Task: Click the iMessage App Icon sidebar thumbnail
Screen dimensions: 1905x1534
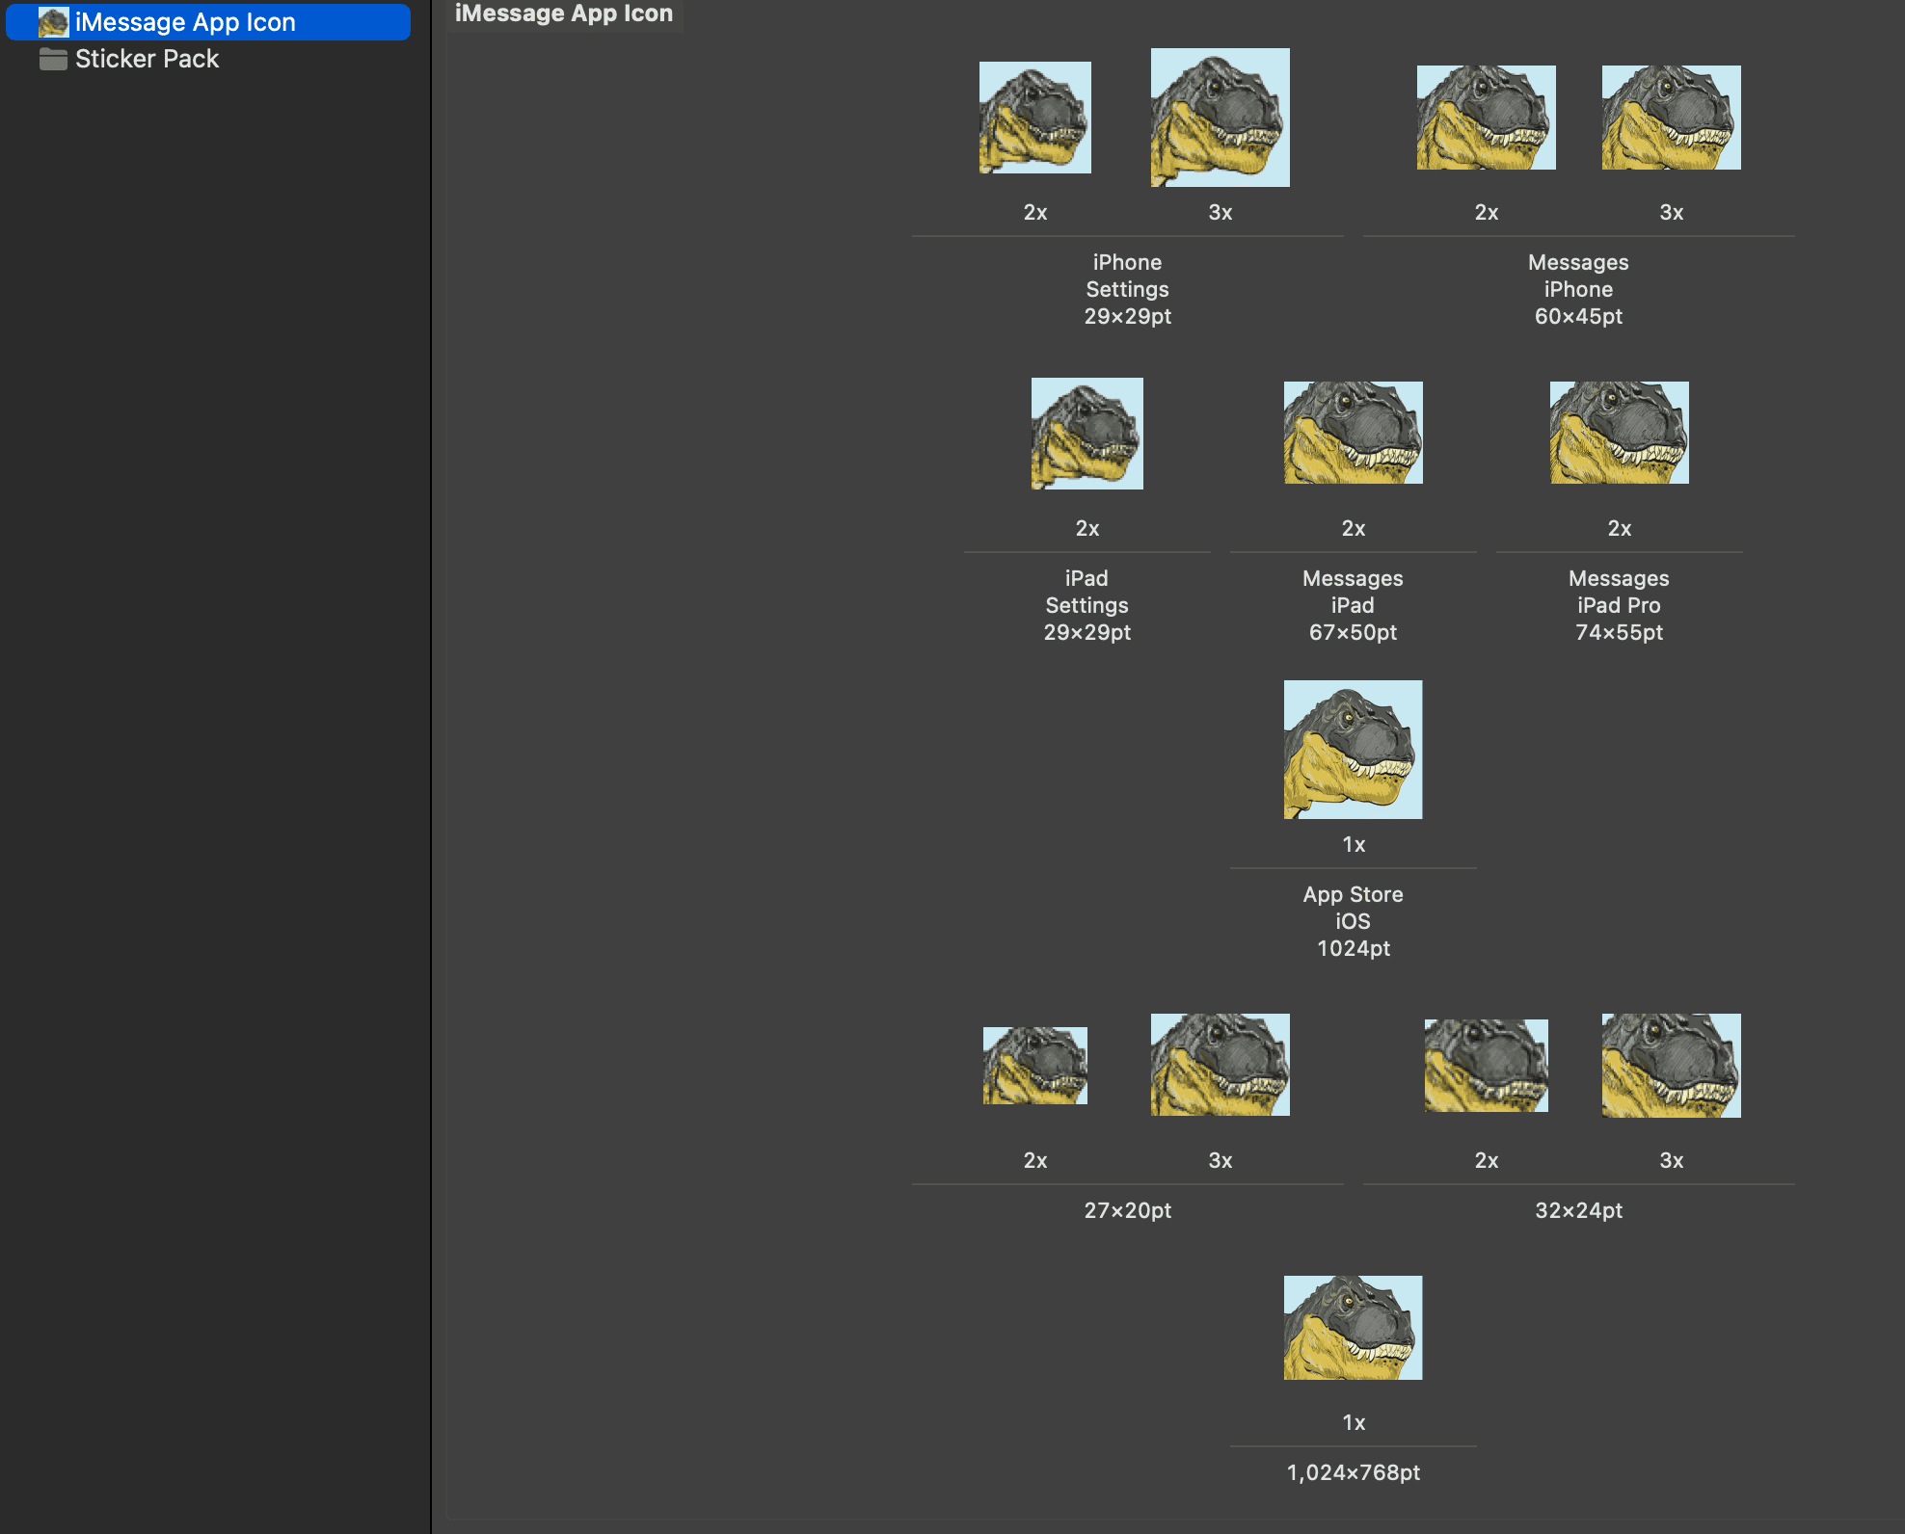Action: [x=53, y=22]
